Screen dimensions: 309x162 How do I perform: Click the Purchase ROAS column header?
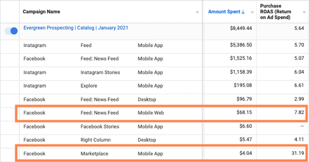[275, 12]
